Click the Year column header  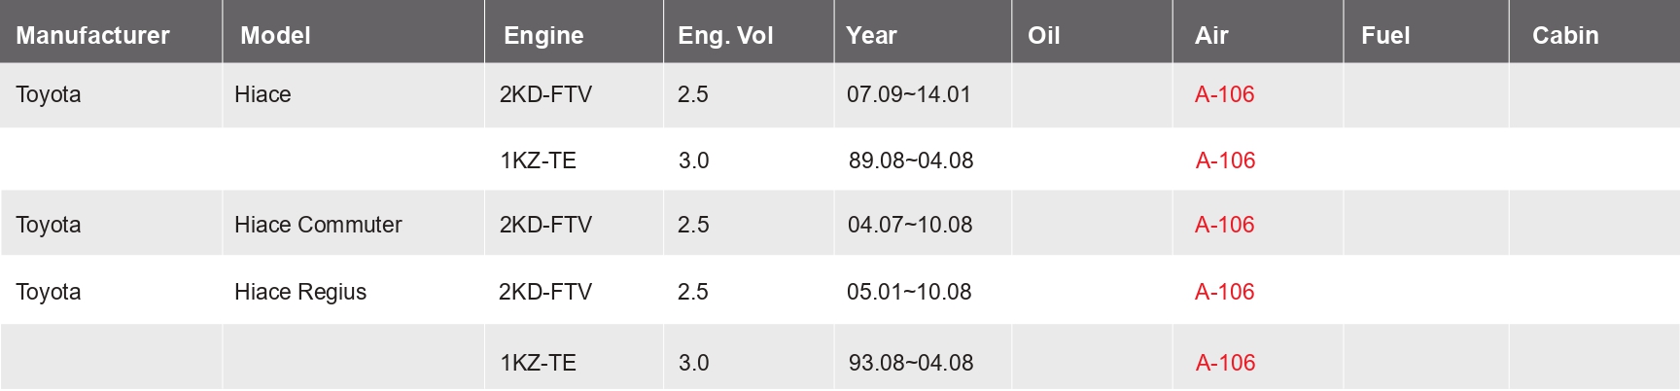tap(871, 36)
